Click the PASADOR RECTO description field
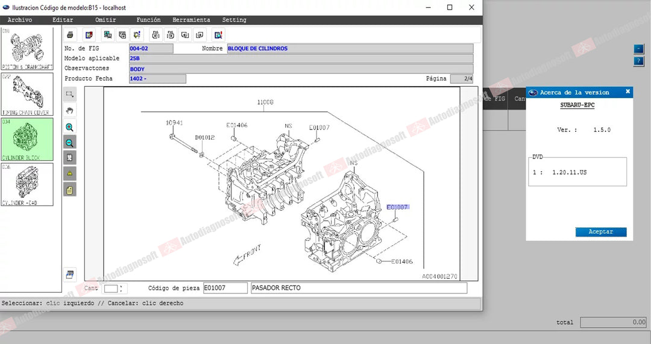This screenshot has height=344, width=651. tap(359, 287)
